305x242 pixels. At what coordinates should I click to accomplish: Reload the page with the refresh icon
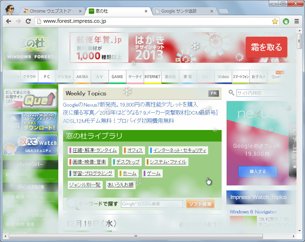click(x=28, y=21)
